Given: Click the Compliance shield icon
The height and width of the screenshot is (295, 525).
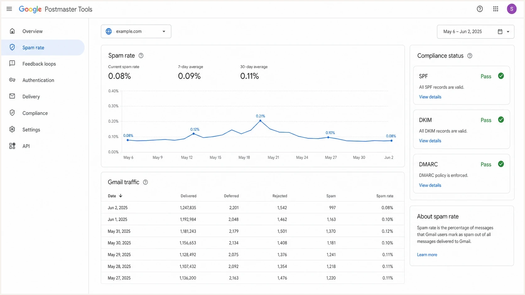Looking at the screenshot, I should pos(12,113).
